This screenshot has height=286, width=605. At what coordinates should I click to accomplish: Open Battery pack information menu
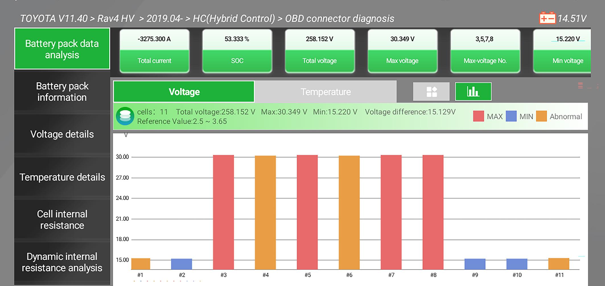coord(62,92)
